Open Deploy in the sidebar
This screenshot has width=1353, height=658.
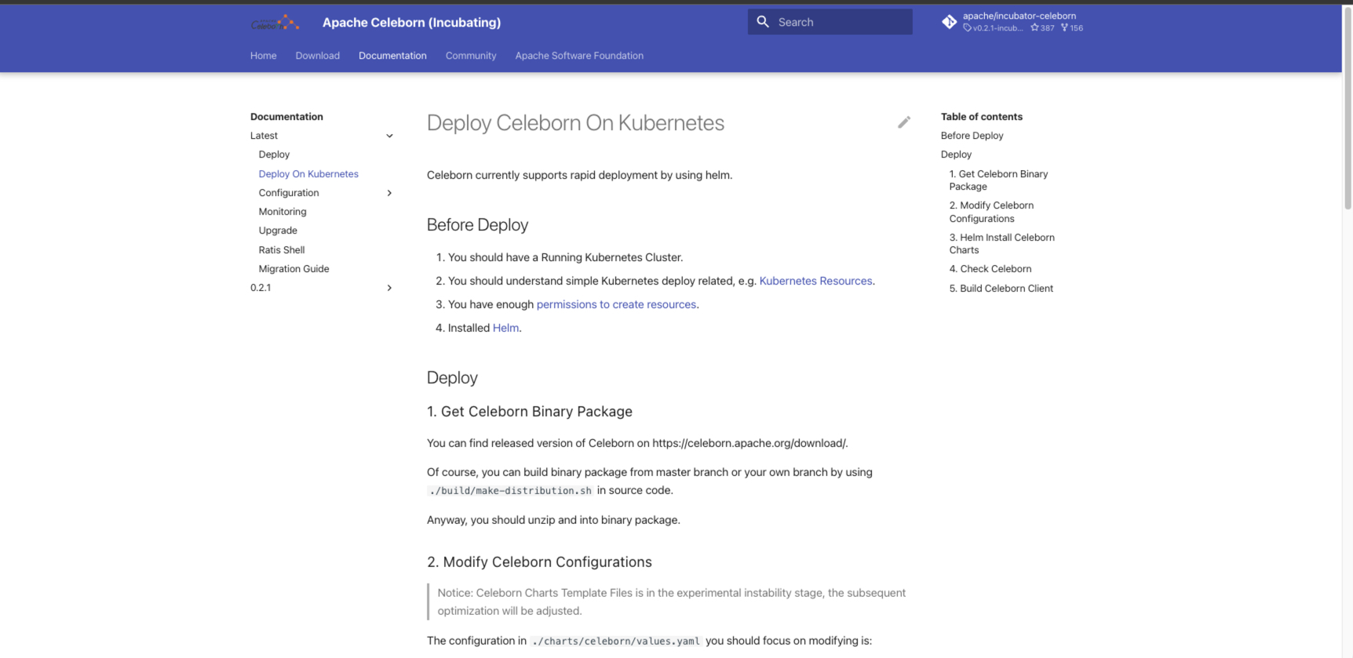tap(274, 155)
